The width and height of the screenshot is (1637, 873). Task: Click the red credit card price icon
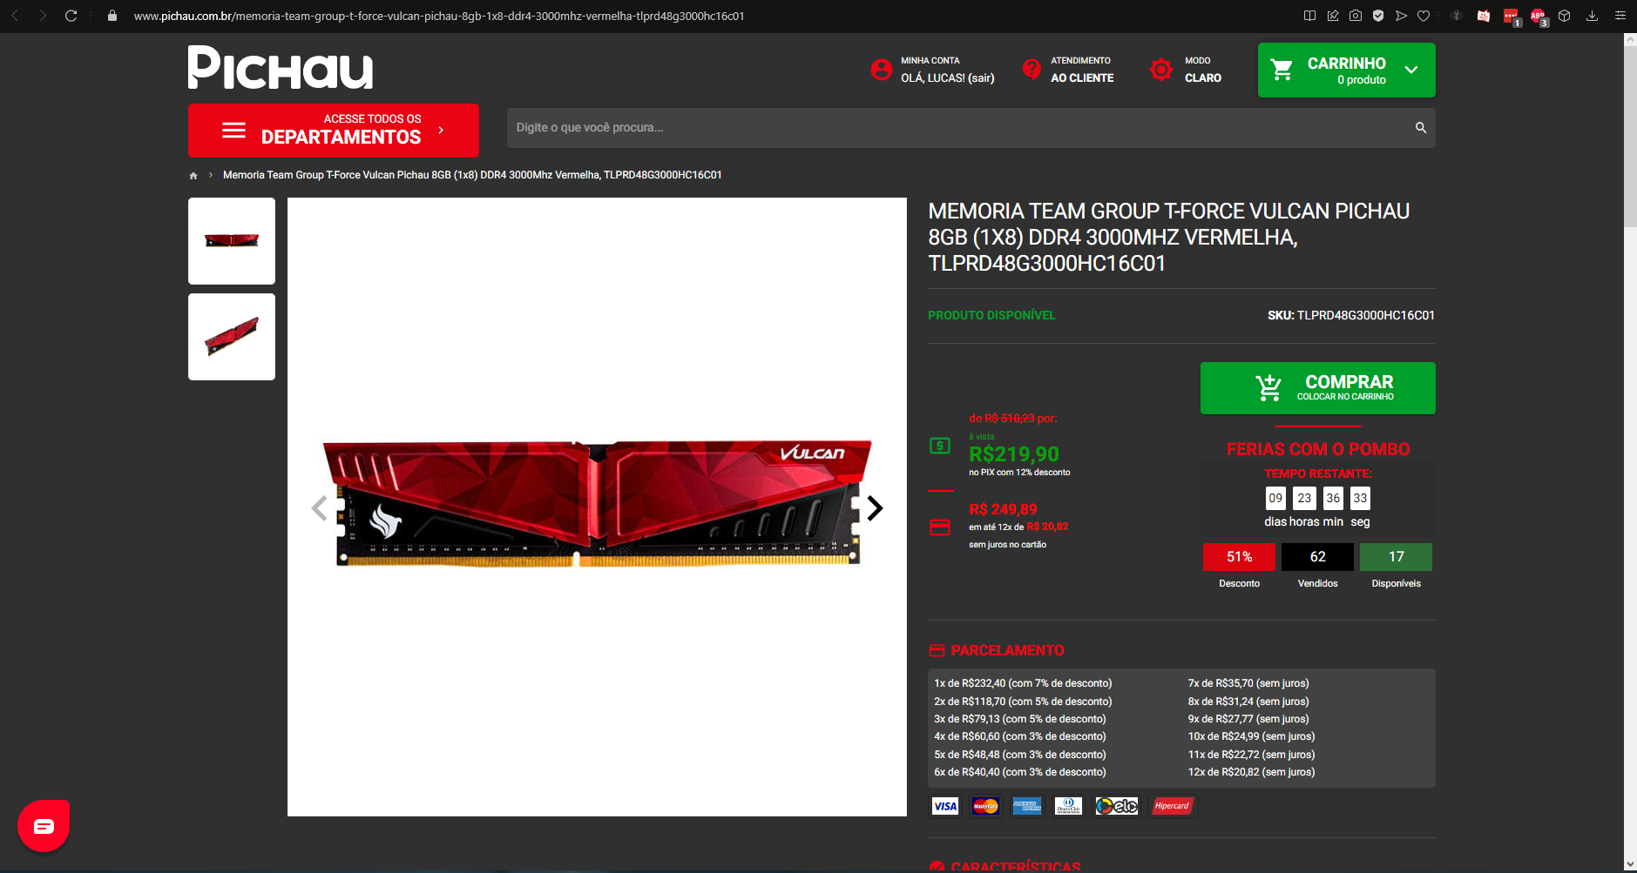(940, 527)
